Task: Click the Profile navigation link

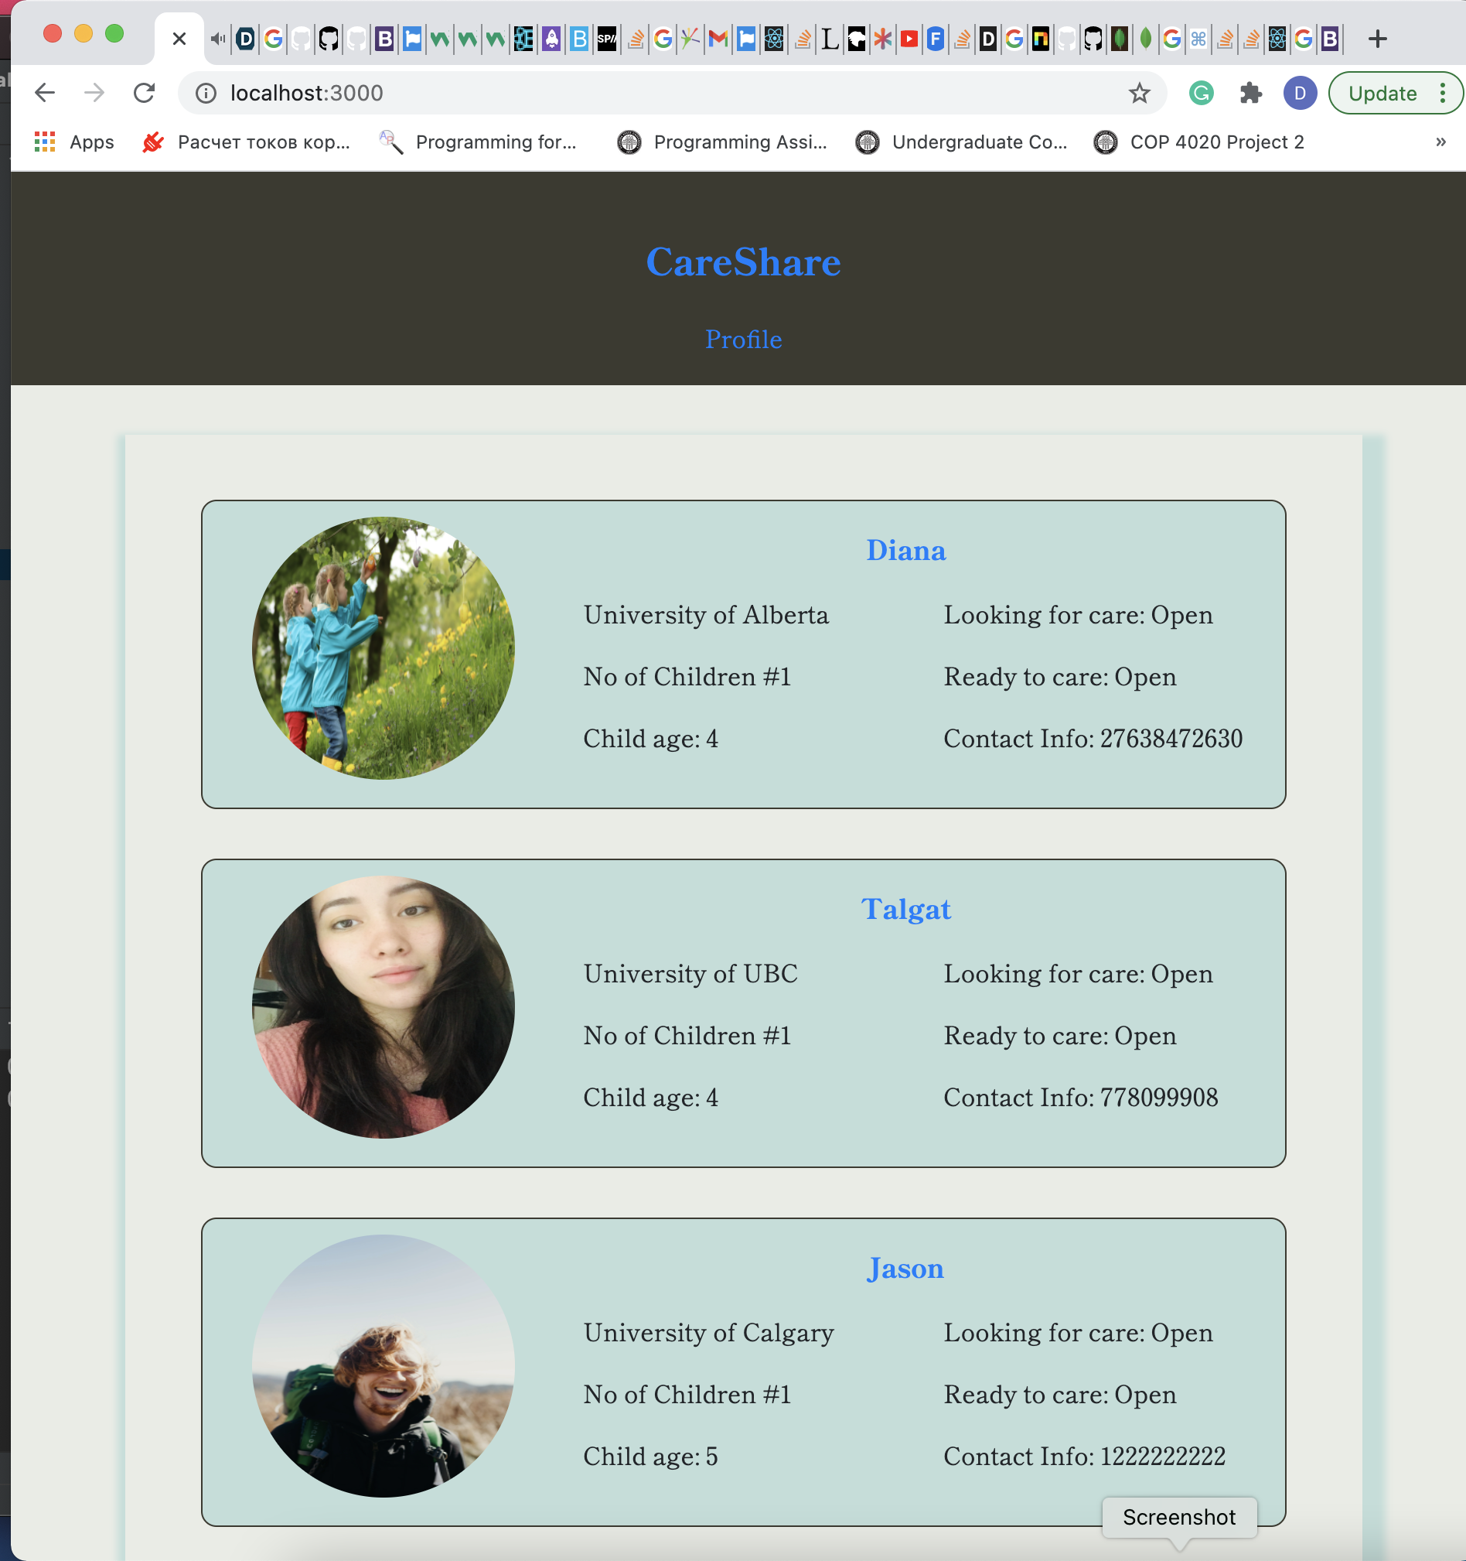Action: 743,340
